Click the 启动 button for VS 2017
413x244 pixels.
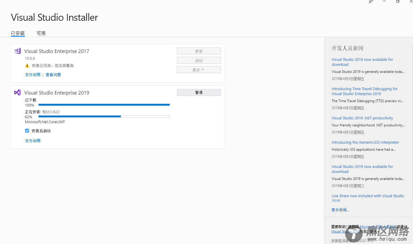pyautogui.click(x=199, y=61)
